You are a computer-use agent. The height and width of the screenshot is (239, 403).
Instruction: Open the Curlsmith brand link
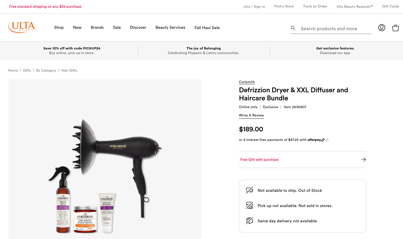tap(247, 82)
